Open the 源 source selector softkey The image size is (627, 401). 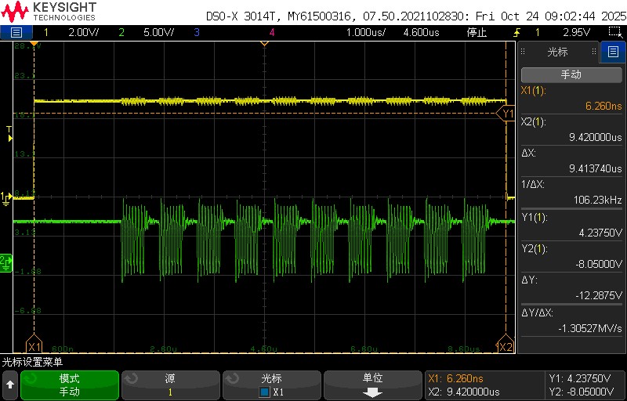click(170, 385)
